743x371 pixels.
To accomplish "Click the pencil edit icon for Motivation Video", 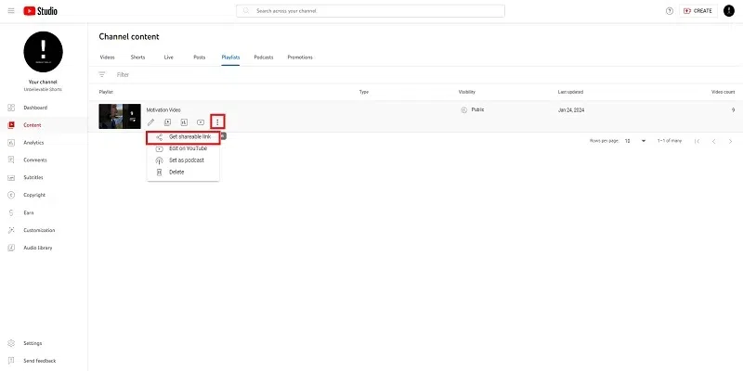I will point(150,122).
